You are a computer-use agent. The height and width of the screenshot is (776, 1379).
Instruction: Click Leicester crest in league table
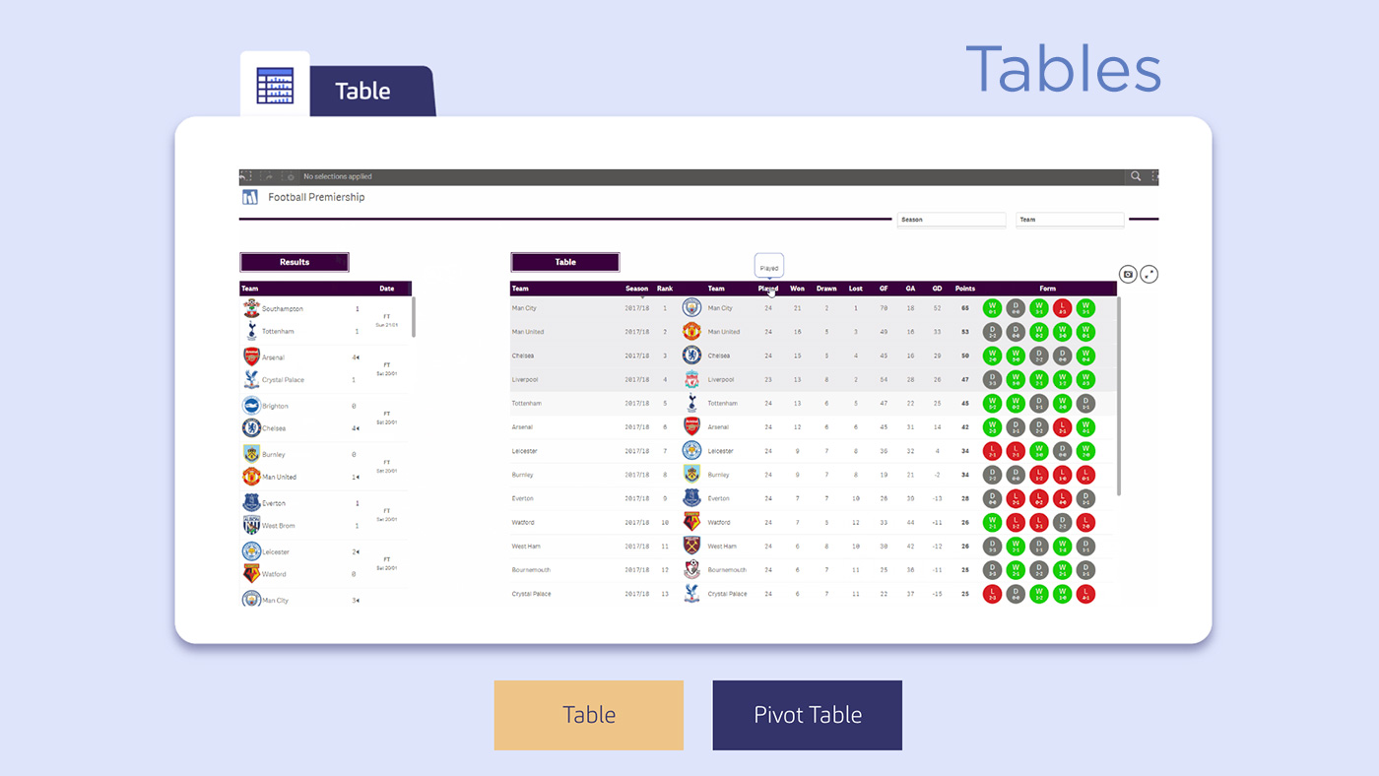691,451
